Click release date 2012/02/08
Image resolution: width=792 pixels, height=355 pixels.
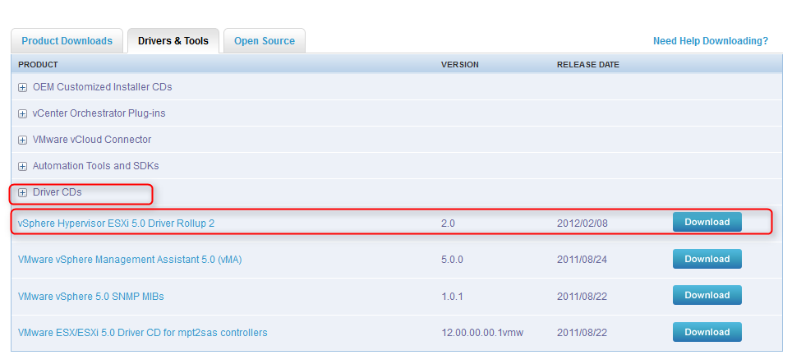(582, 224)
